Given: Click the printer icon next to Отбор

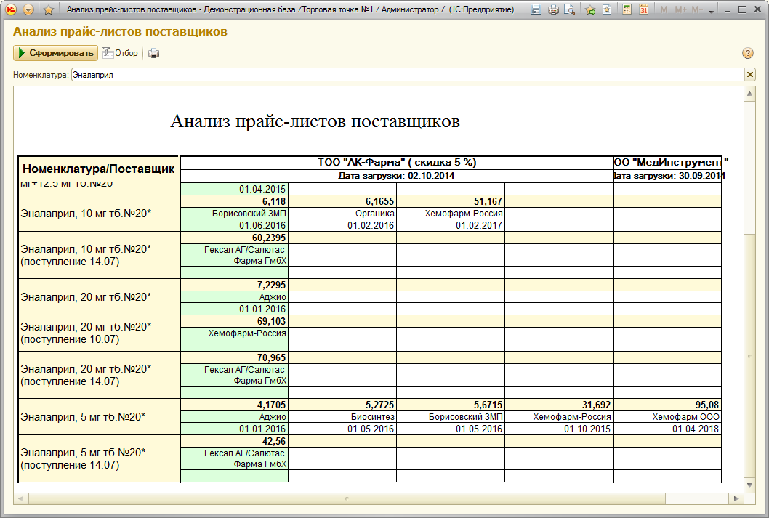Looking at the screenshot, I should 153,53.
